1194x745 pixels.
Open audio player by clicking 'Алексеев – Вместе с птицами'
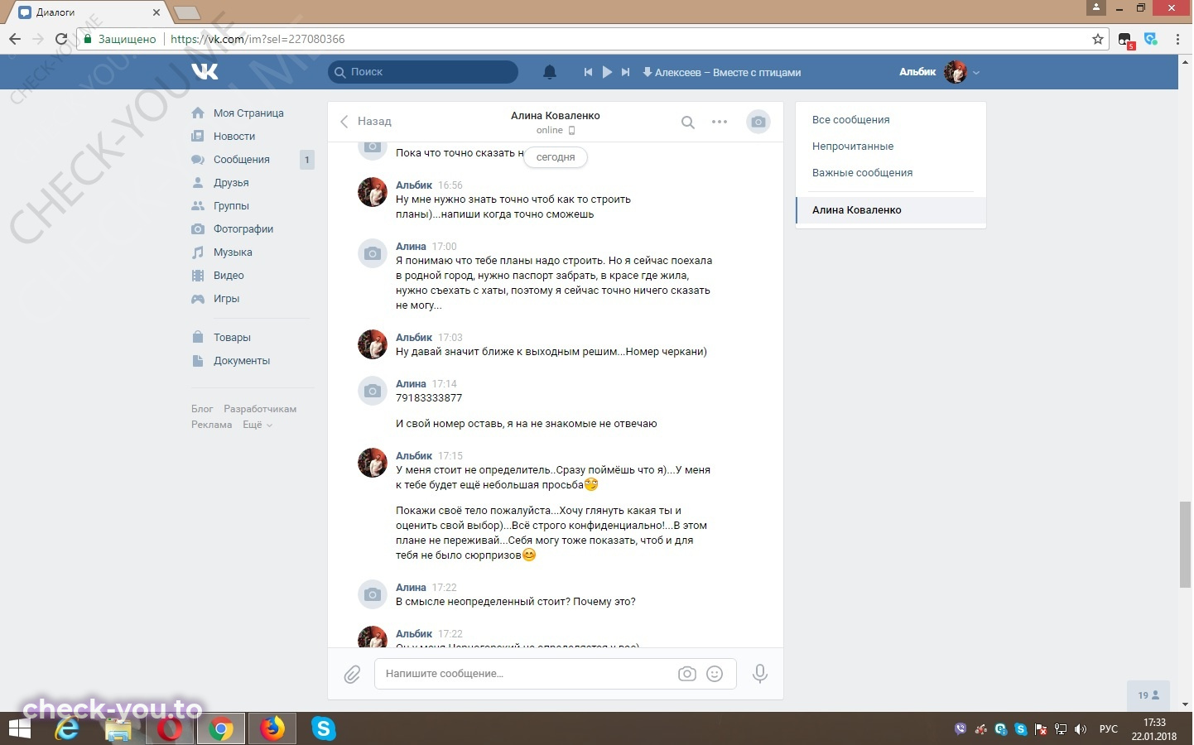[x=722, y=72]
